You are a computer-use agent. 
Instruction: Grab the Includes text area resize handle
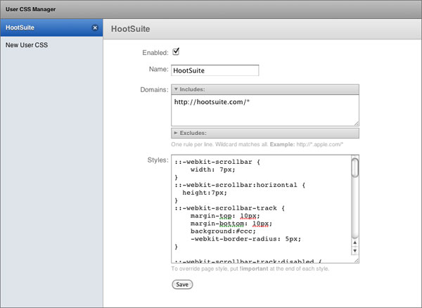click(356, 123)
